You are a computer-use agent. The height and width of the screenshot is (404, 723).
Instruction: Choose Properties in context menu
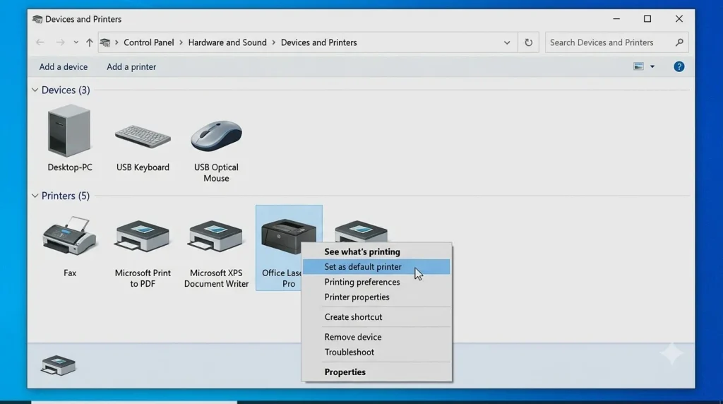pos(376,372)
